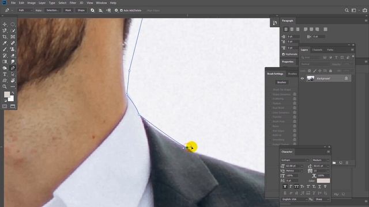Change the screen mode
Screen dimensions: 369x207
[x=13, y=106]
